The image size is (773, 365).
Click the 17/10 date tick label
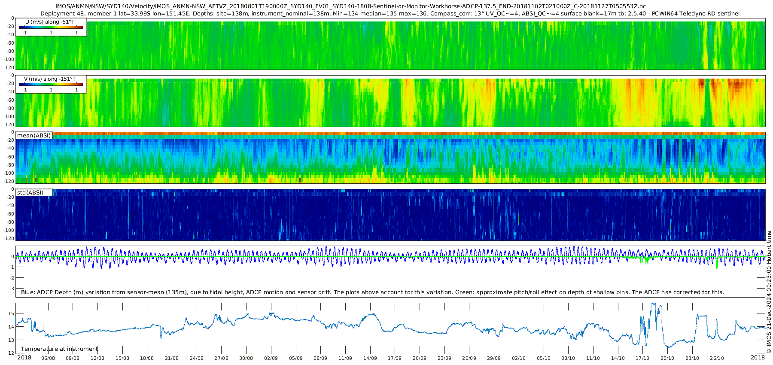click(642, 358)
